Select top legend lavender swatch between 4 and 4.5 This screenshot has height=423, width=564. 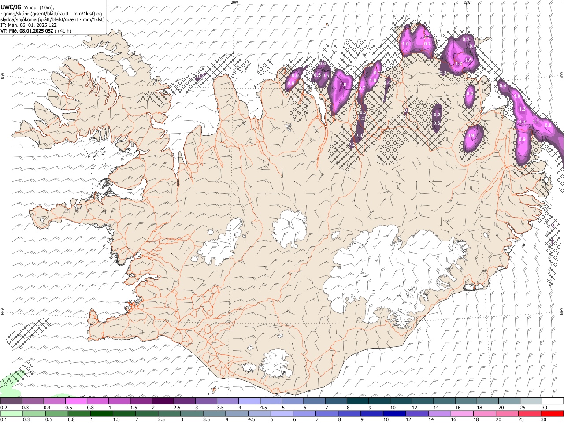[249, 401]
